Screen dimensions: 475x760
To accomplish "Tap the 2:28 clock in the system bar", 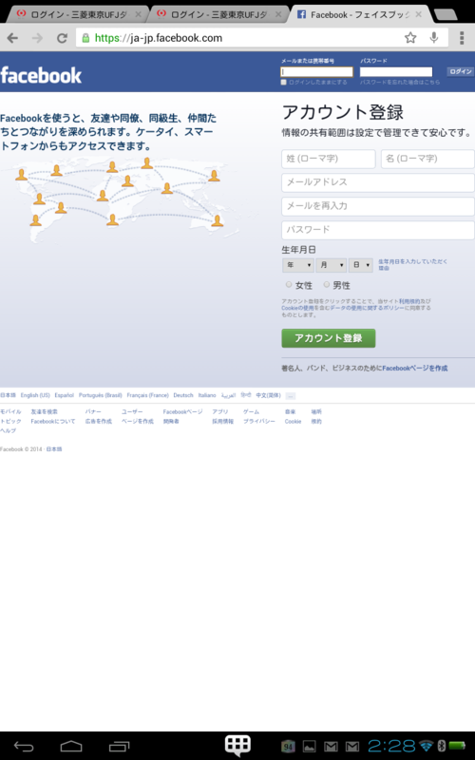I will click(x=392, y=746).
